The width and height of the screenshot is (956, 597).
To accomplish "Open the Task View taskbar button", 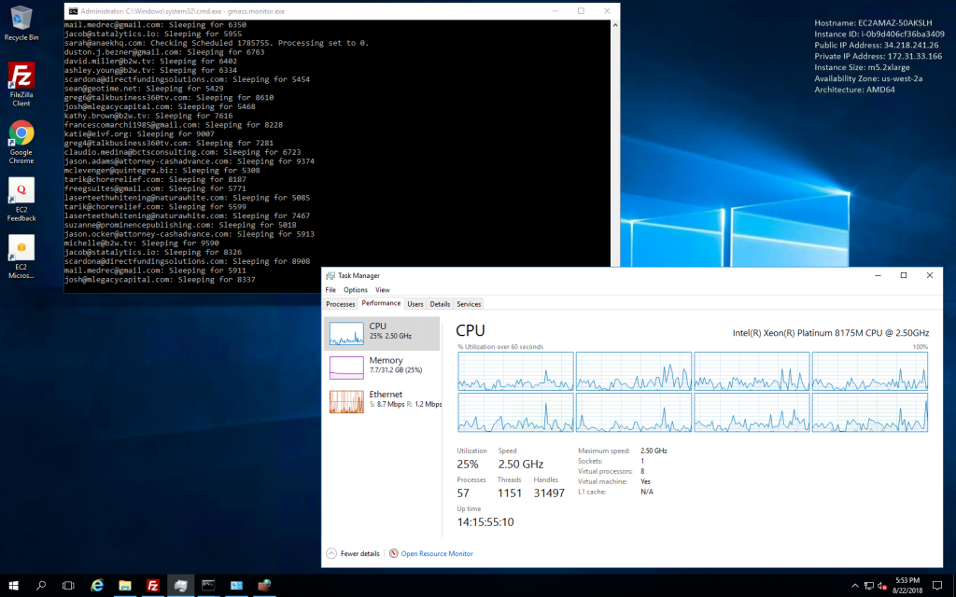I will pyautogui.click(x=68, y=585).
